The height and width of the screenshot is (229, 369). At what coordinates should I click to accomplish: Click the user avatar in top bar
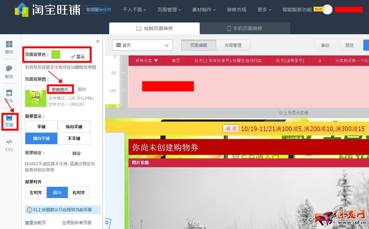click(328, 10)
